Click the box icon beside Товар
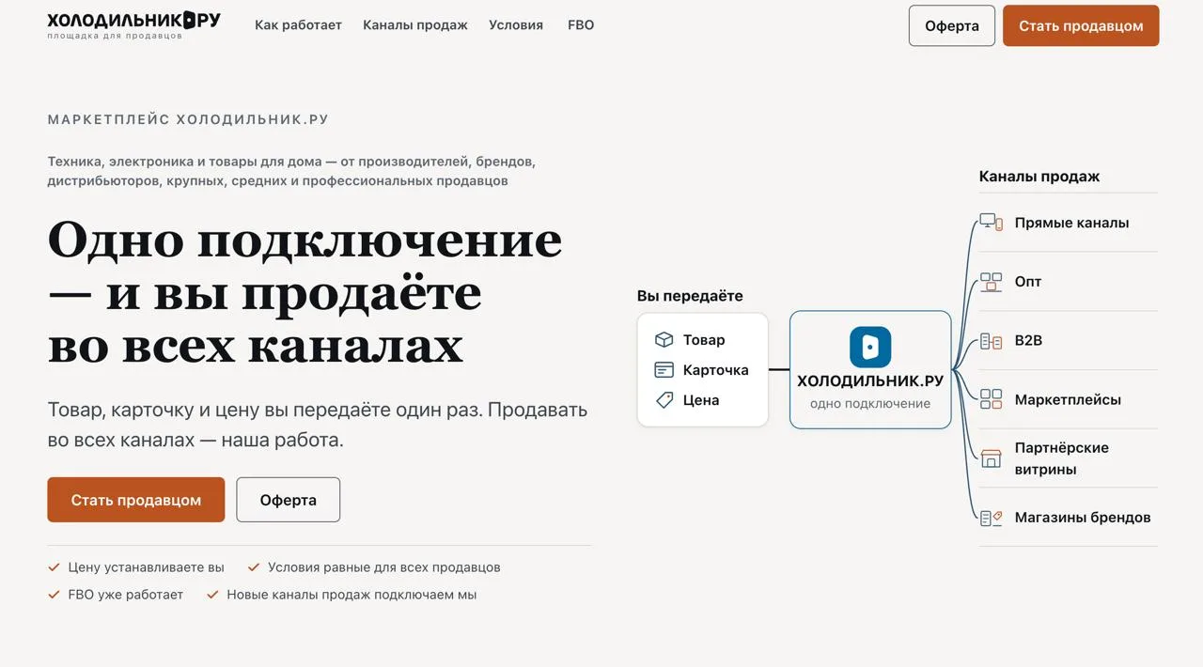This screenshot has height=667, width=1203. click(x=664, y=340)
